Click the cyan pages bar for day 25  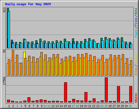point(107,44)
